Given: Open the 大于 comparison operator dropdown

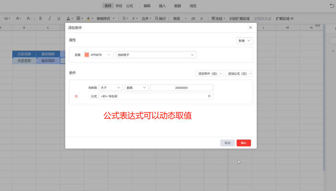Looking at the screenshot, I should [110, 88].
